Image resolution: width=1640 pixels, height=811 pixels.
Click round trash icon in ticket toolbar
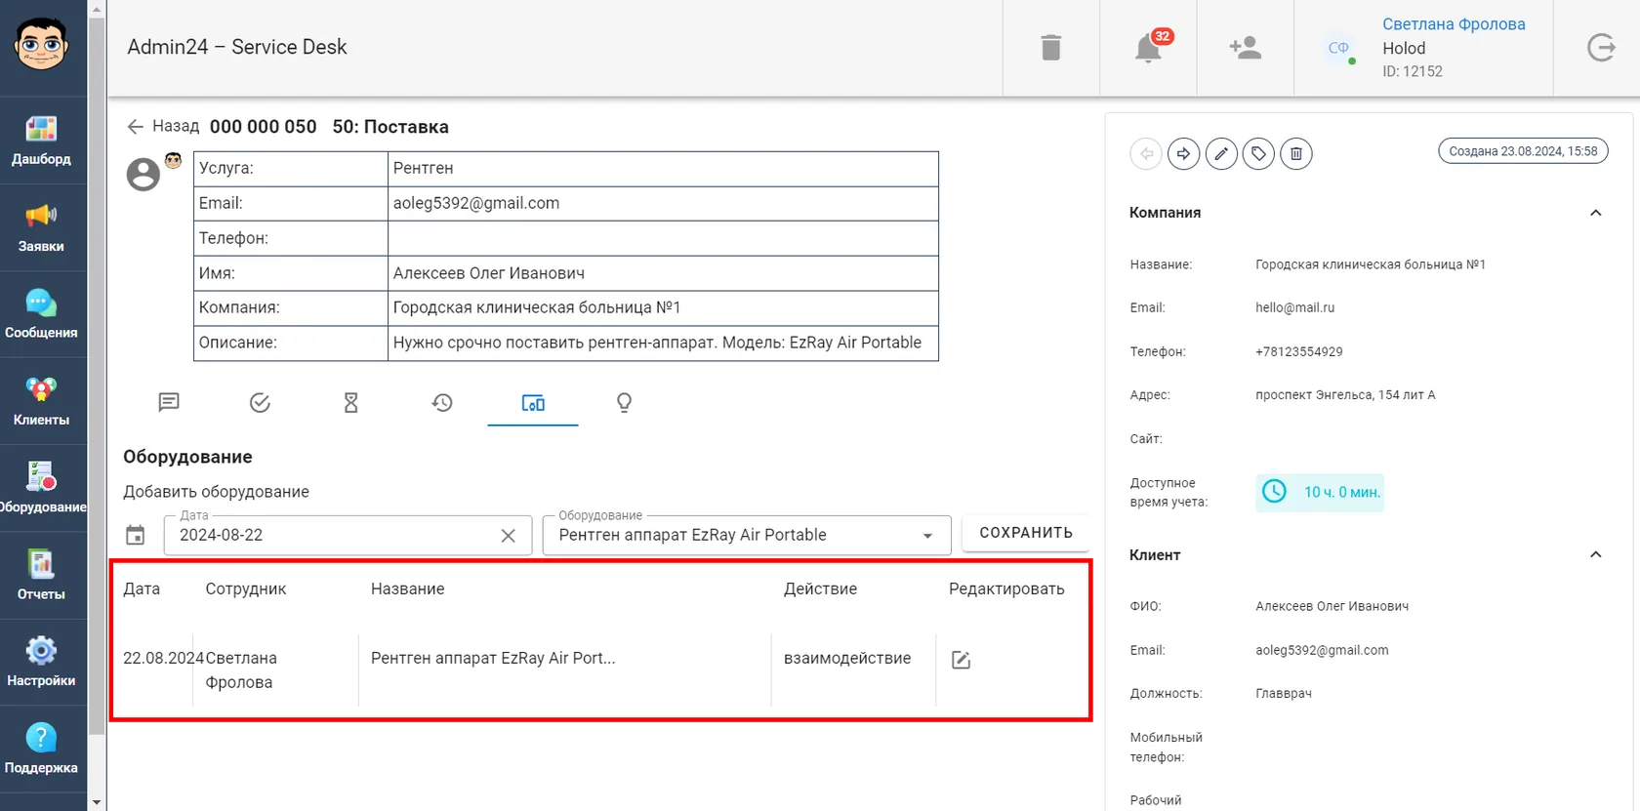coord(1296,153)
